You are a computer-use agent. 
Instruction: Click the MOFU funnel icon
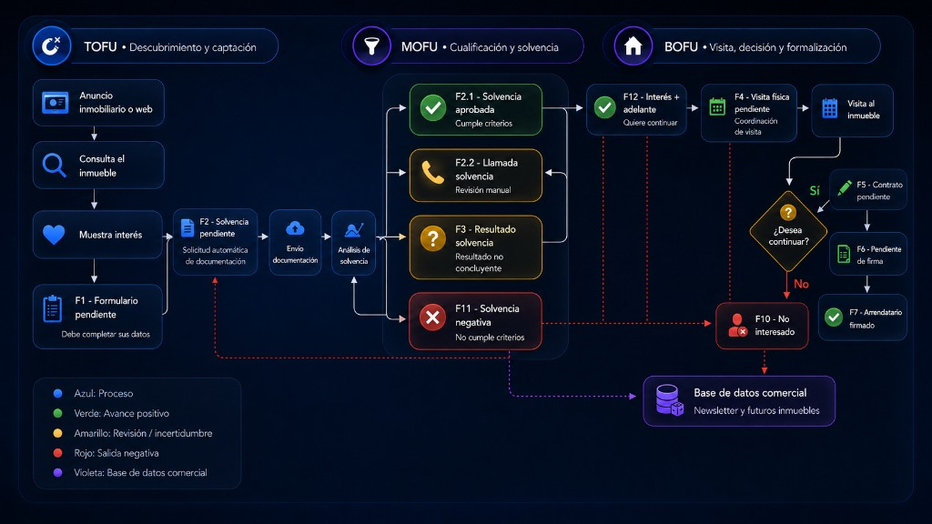371,45
